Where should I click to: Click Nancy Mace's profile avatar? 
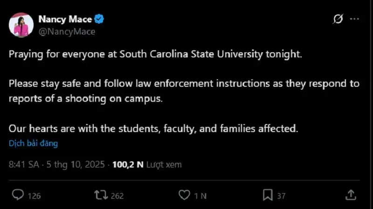click(x=21, y=25)
